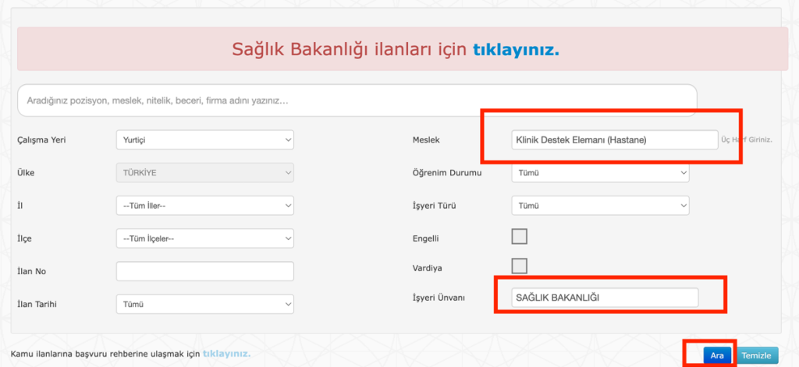Click into the İlan No text field
The width and height of the screenshot is (799, 367).
pos(204,271)
